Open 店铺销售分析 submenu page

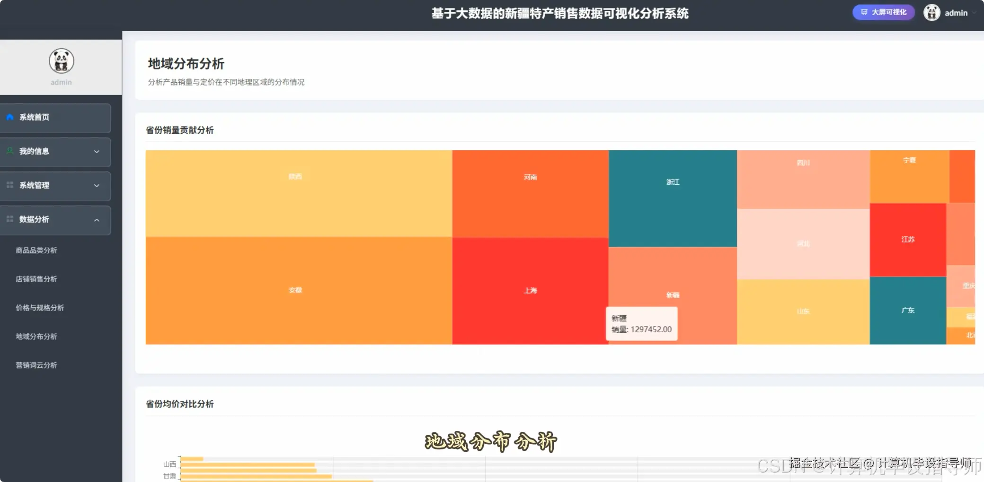(x=36, y=279)
